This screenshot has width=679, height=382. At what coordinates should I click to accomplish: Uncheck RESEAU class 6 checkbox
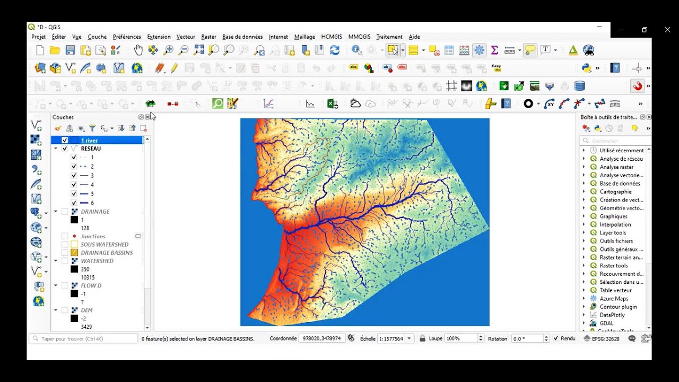pos(74,203)
